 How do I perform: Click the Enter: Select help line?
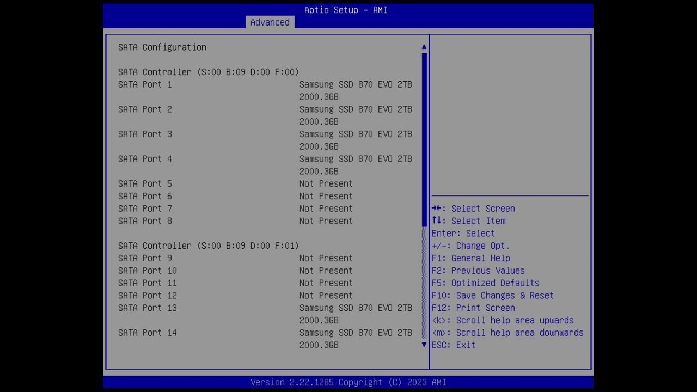tap(463, 234)
